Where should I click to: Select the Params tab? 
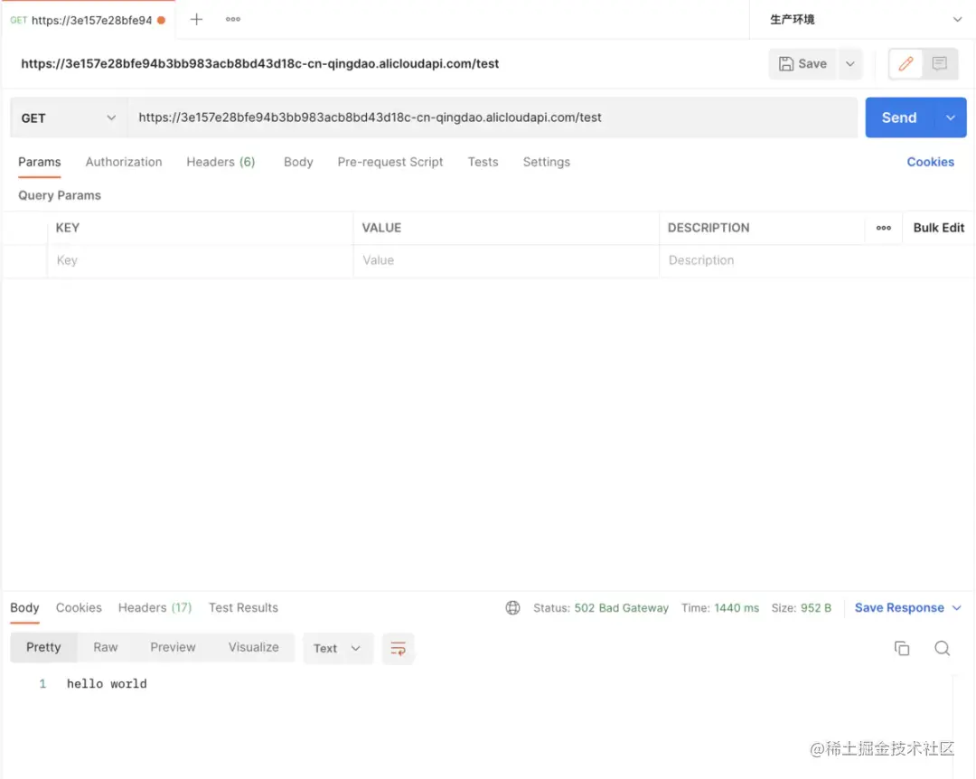coord(39,162)
